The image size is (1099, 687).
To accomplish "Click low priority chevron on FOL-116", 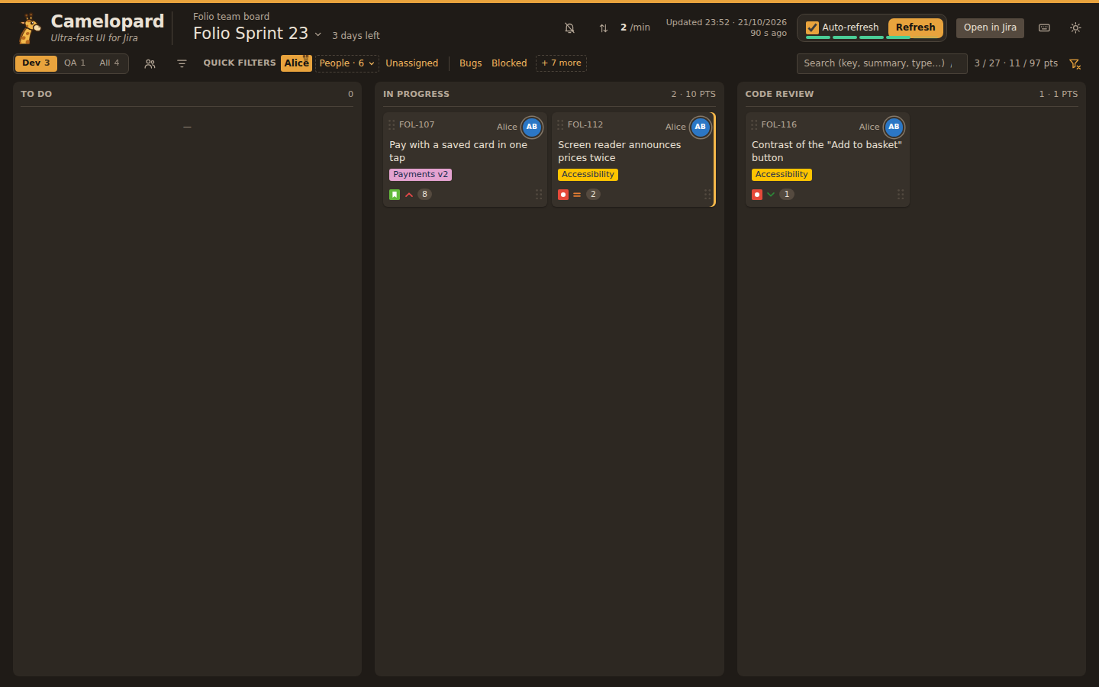I will click(771, 195).
